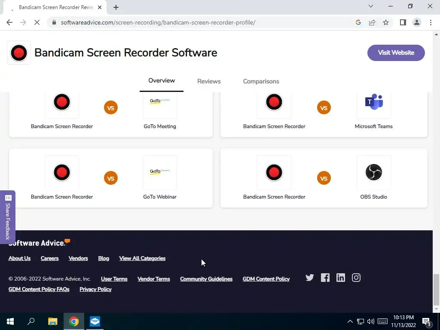Open the Google icon in the address bar
The height and width of the screenshot is (330, 440).
click(358, 22)
